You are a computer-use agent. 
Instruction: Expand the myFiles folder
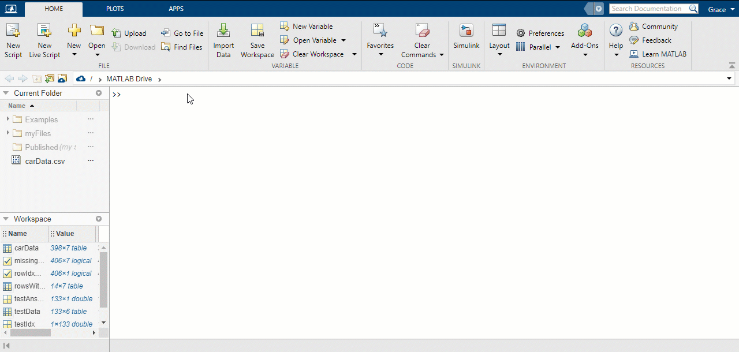coord(8,133)
